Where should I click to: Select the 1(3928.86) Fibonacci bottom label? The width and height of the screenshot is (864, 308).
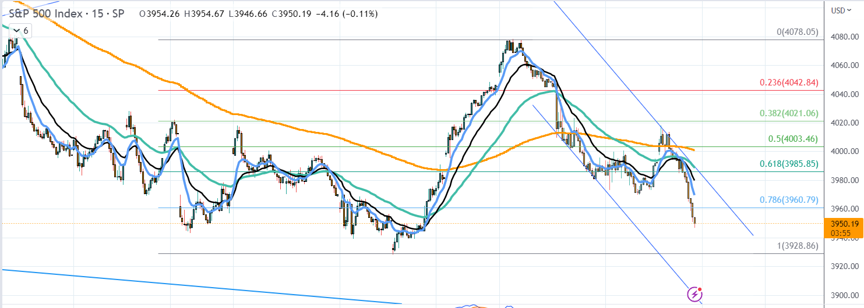[798, 246]
